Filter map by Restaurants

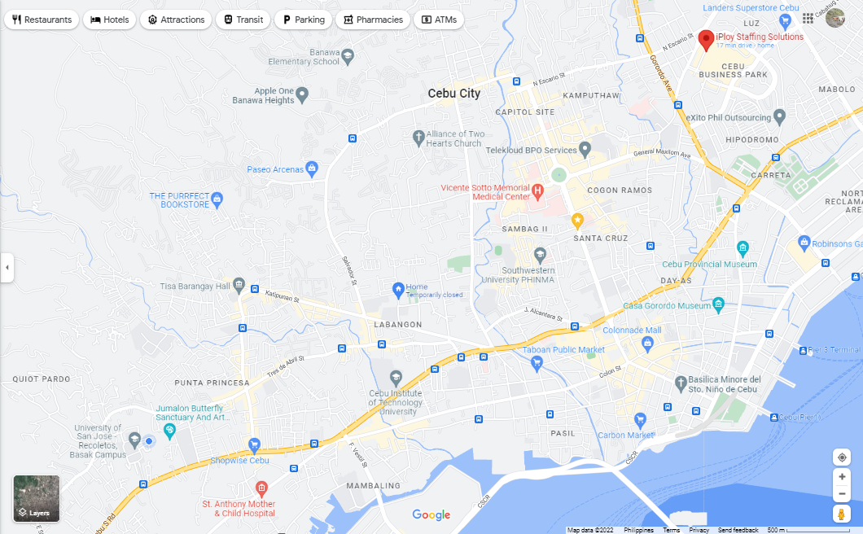click(x=42, y=20)
